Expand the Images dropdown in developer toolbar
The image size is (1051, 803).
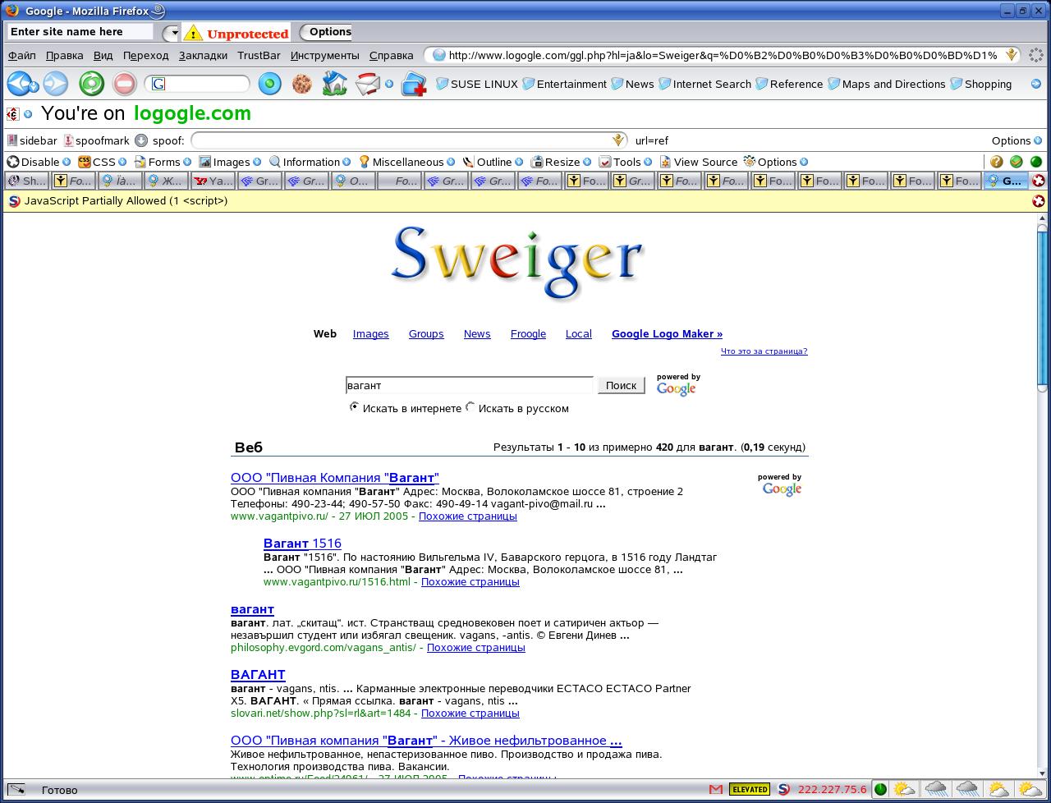230,162
